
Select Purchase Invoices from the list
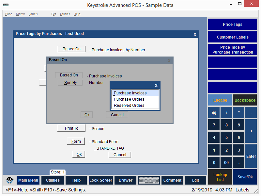click(x=135, y=93)
